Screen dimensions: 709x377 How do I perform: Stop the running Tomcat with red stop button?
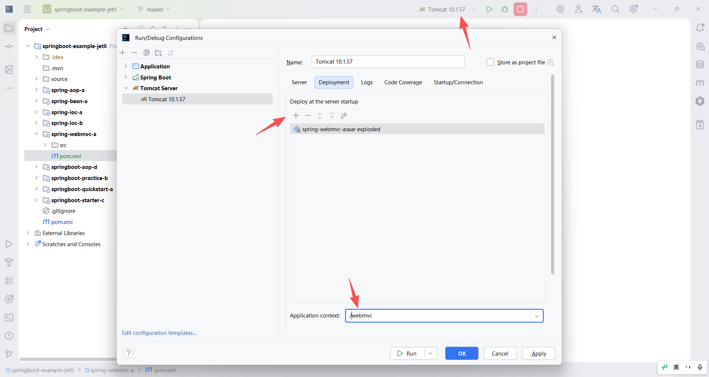click(x=520, y=9)
